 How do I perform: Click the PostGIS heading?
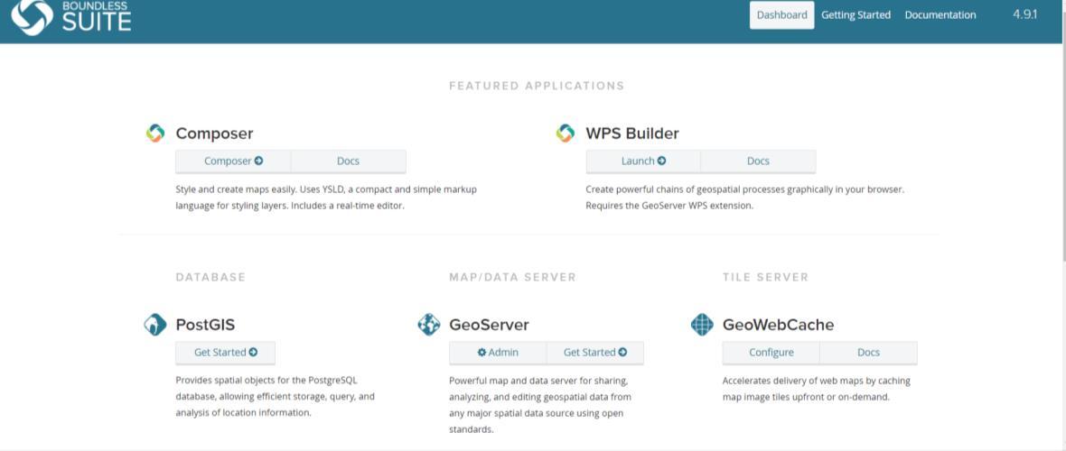[x=205, y=326]
